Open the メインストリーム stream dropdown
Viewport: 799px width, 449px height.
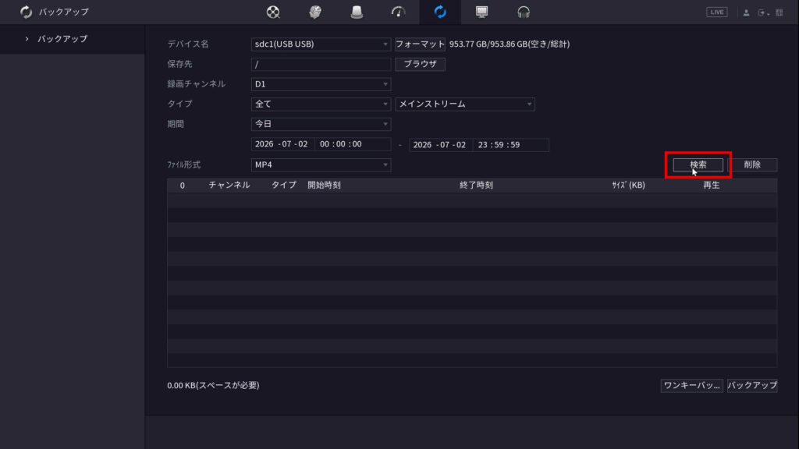pyautogui.click(x=465, y=104)
